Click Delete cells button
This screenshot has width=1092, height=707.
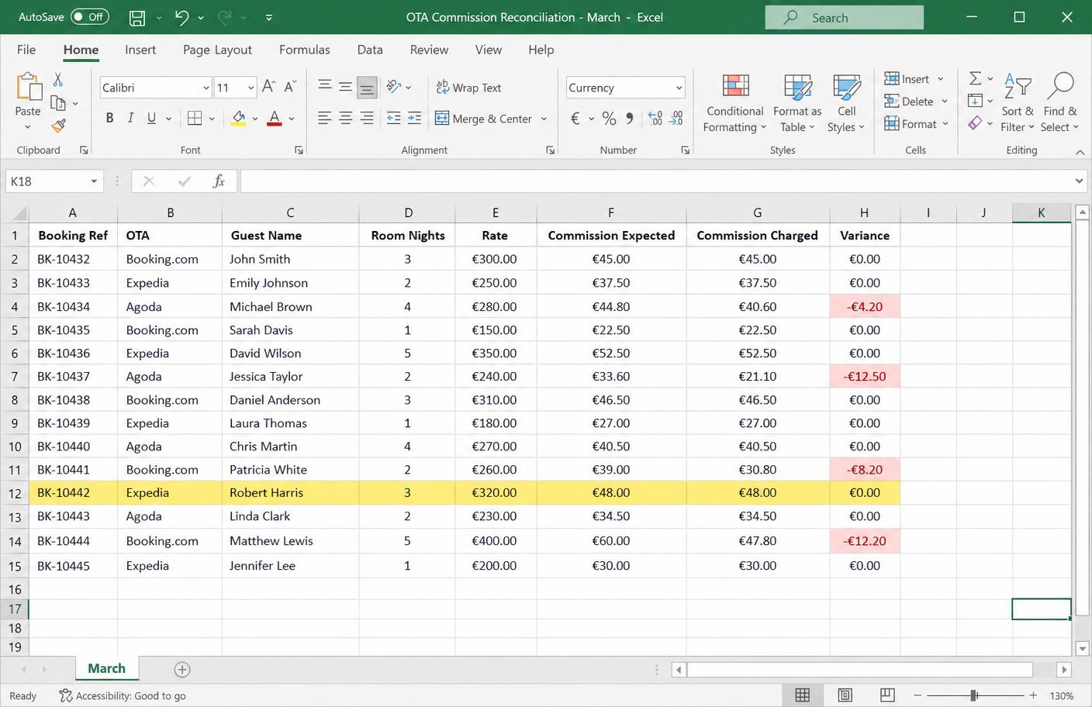coord(910,102)
